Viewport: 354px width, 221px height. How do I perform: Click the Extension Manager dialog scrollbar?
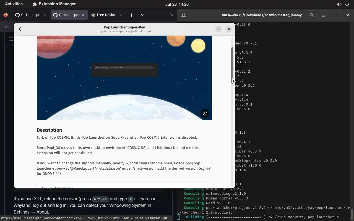pos(232,65)
